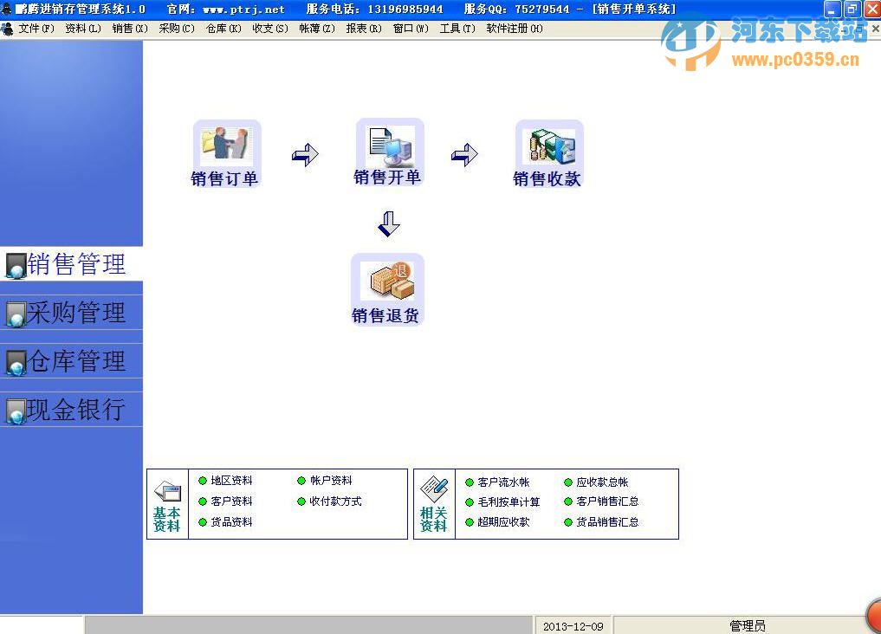Image resolution: width=881 pixels, height=634 pixels.
Task: Open the 客户流水帐 record
Action: (502, 480)
